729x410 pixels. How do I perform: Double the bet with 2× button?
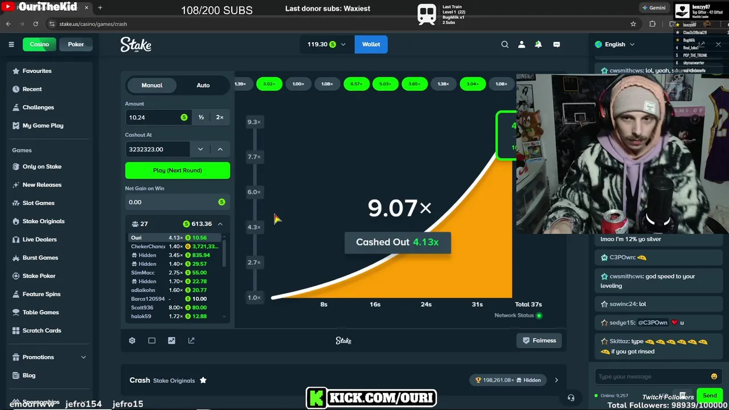tap(220, 117)
